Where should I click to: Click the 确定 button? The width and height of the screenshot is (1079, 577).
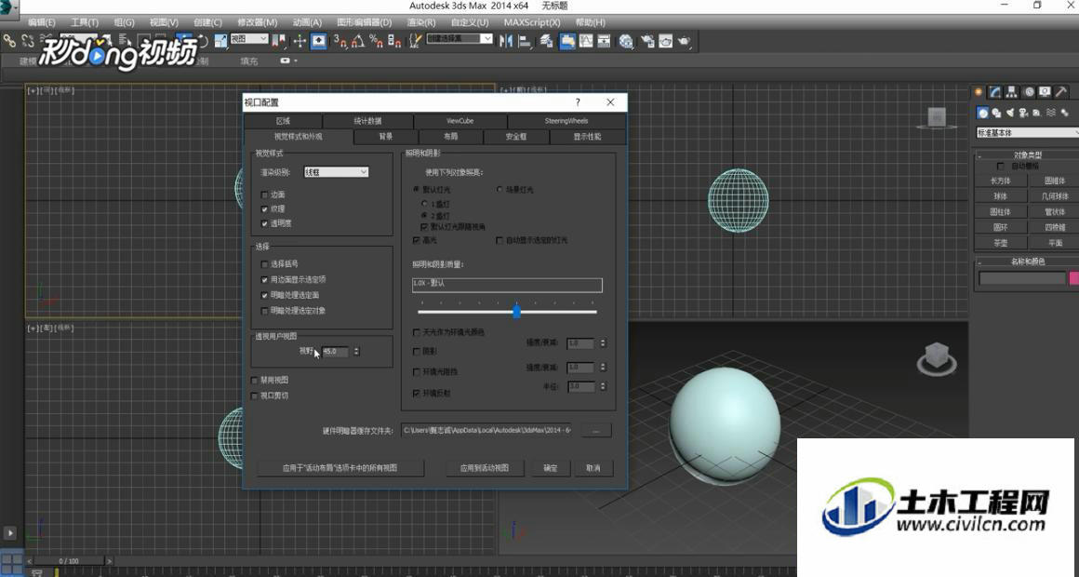click(x=551, y=467)
